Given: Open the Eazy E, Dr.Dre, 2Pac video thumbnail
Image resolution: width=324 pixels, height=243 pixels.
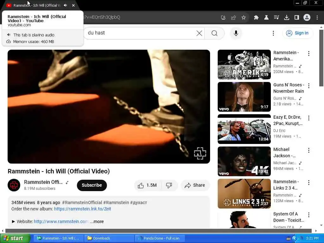Looking at the screenshot, I should [244, 129].
